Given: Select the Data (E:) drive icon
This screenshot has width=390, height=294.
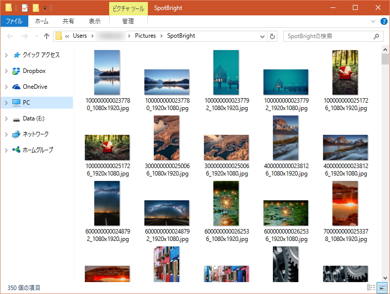Looking at the screenshot, I should tap(16, 119).
